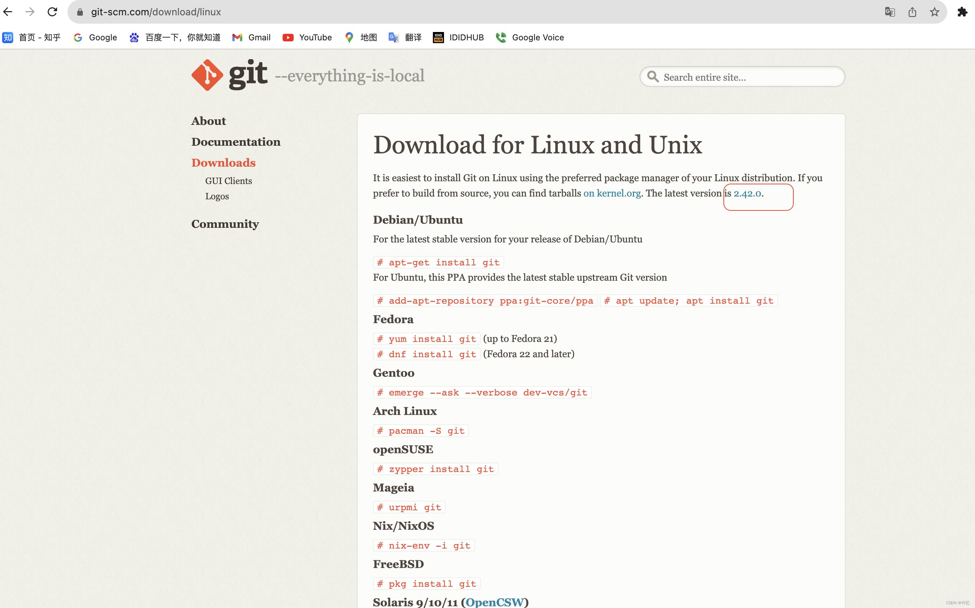Click the --everything-is-local tagline

click(x=350, y=75)
